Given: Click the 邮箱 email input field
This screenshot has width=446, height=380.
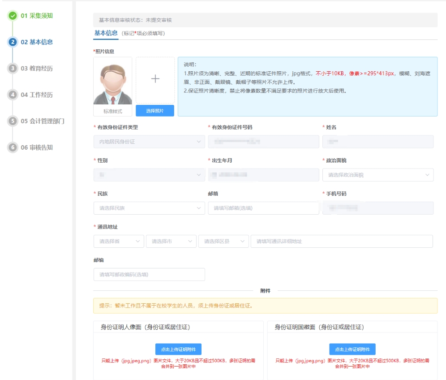Looking at the screenshot, I should [x=263, y=208].
